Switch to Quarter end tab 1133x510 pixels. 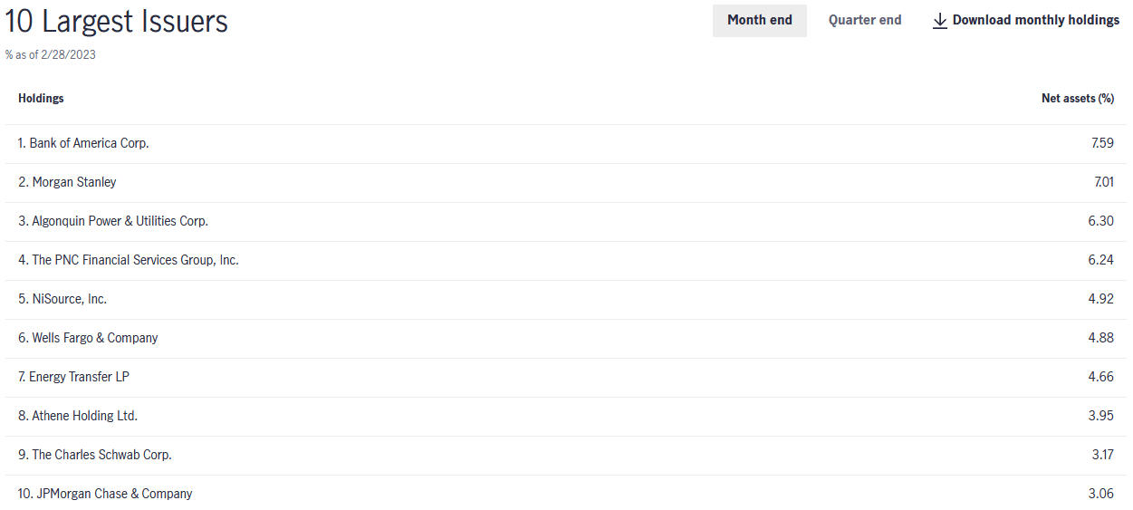tap(865, 20)
